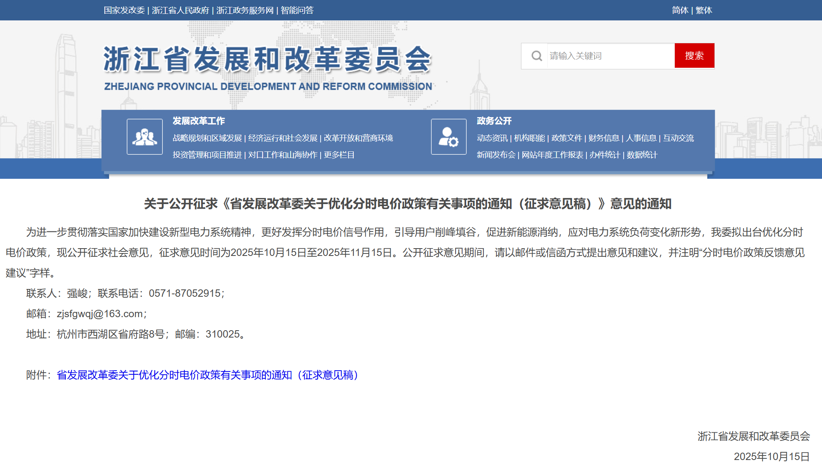Open the blue attachment link for 征求意见稿
The width and height of the screenshot is (822, 469).
208,375
